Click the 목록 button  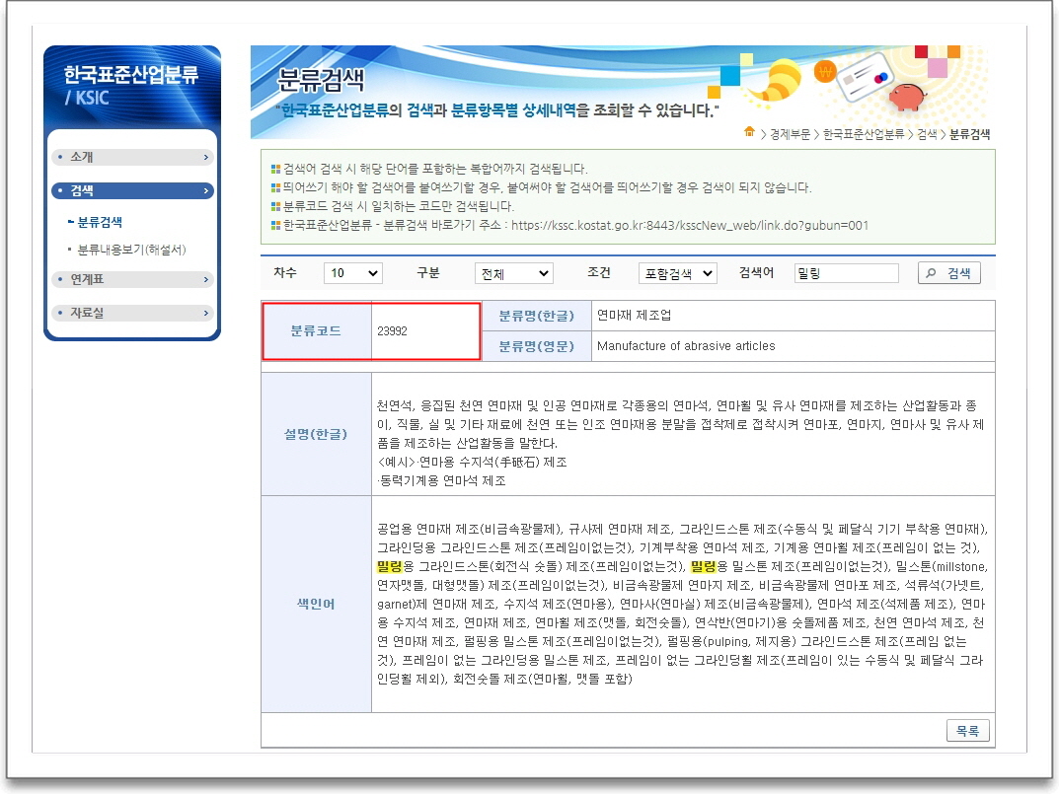(x=968, y=731)
